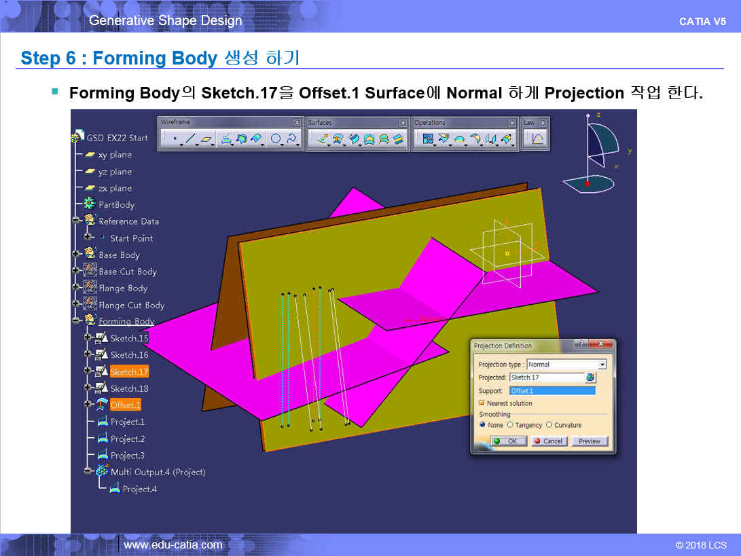Click the Preview button

(589, 441)
